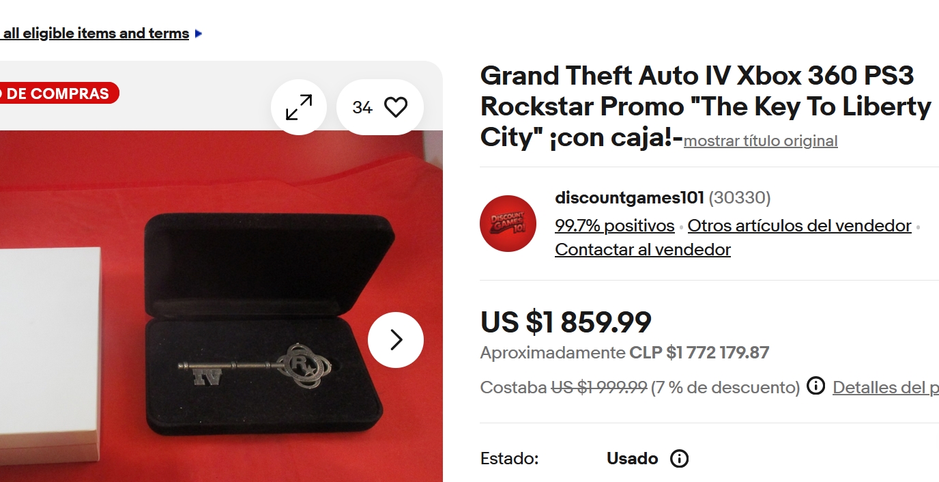Viewport: 939px width, 482px height.
Task: Add item to watchlist with heart icon
Action: point(380,107)
